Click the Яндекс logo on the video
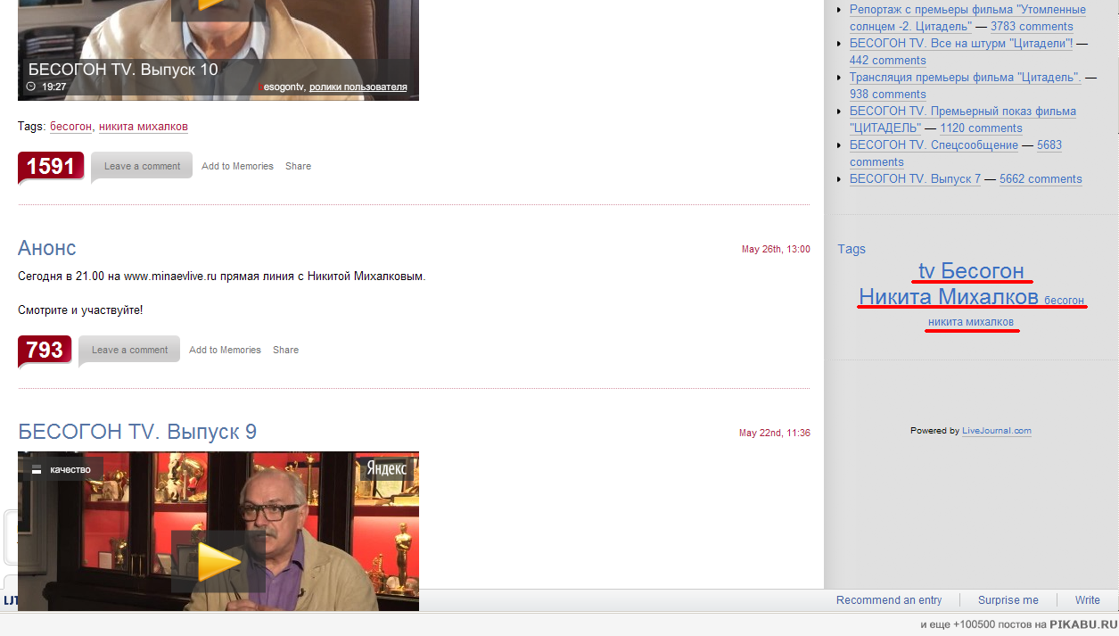This screenshot has height=636, width=1119. (387, 468)
